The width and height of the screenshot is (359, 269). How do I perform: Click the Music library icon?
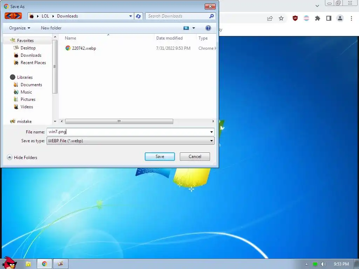click(x=16, y=92)
